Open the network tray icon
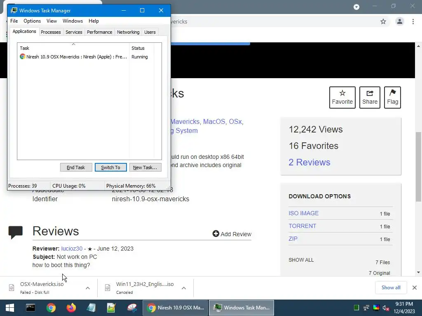This screenshot has height=316, width=422. [366, 308]
